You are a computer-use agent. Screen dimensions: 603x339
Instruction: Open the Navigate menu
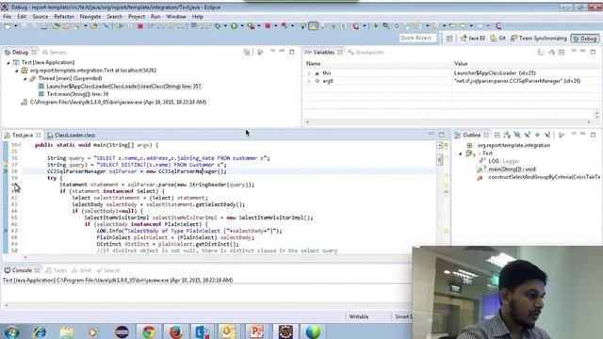click(x=90, y=17)
